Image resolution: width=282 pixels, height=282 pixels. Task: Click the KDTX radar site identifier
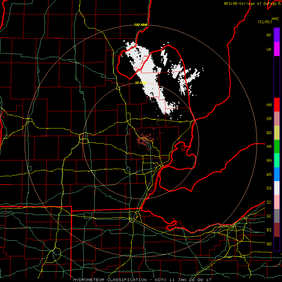(161, 280)
